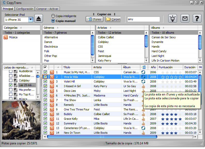Click the playlist icon next to Coldplay

[15, 80]
